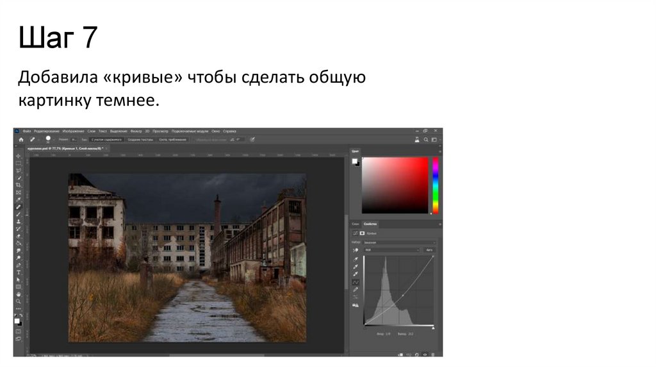This screenshot has height=368, width=656.
Task: Click on-image adjustment tool in Curves
Action: click(x=356, y=251)
